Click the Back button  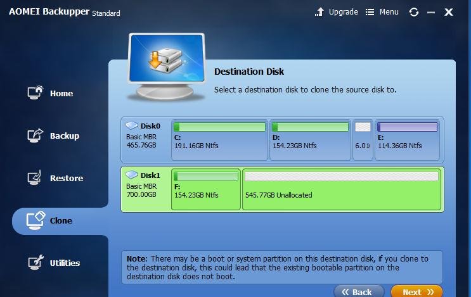coord(359,291)
